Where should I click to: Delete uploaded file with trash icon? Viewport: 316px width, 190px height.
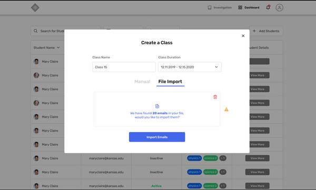(x=215, y=97)
